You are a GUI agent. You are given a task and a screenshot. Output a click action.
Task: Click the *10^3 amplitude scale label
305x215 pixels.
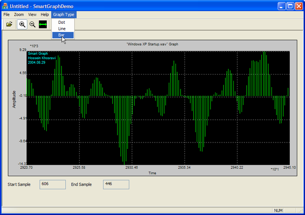coord(34,46)
